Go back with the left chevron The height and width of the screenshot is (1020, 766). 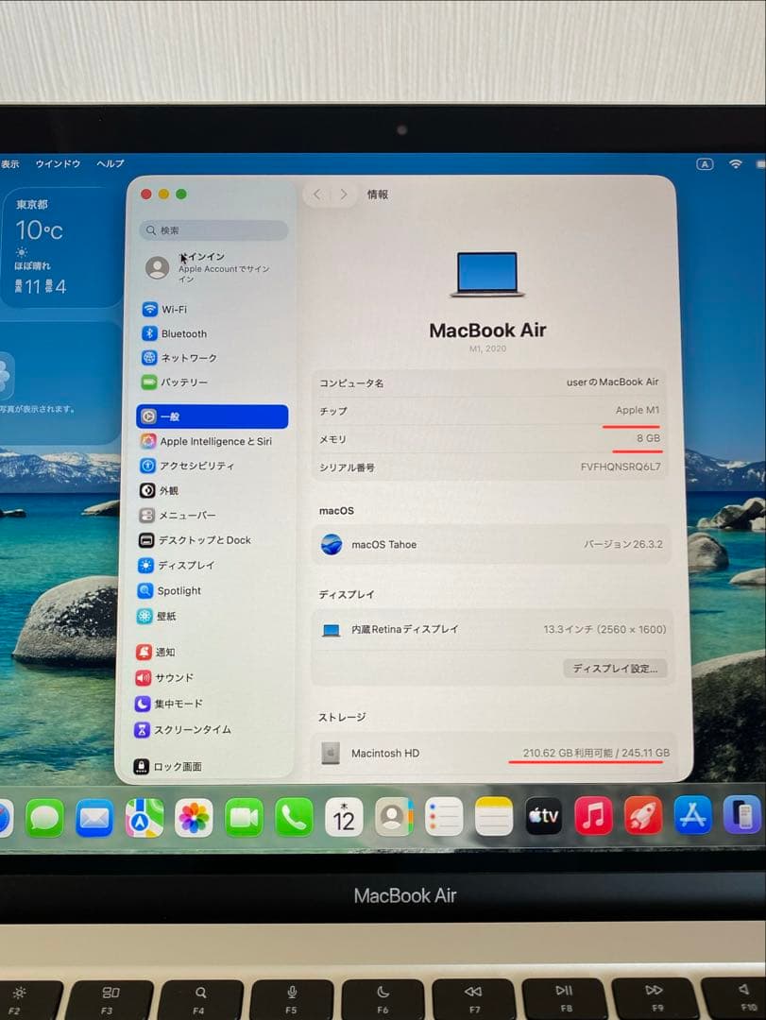[x=317, y=194]
